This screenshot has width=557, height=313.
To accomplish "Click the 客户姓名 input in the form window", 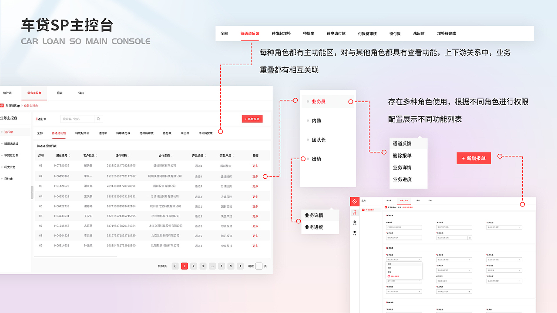I will pyautogui.click(x=454, y=227).
